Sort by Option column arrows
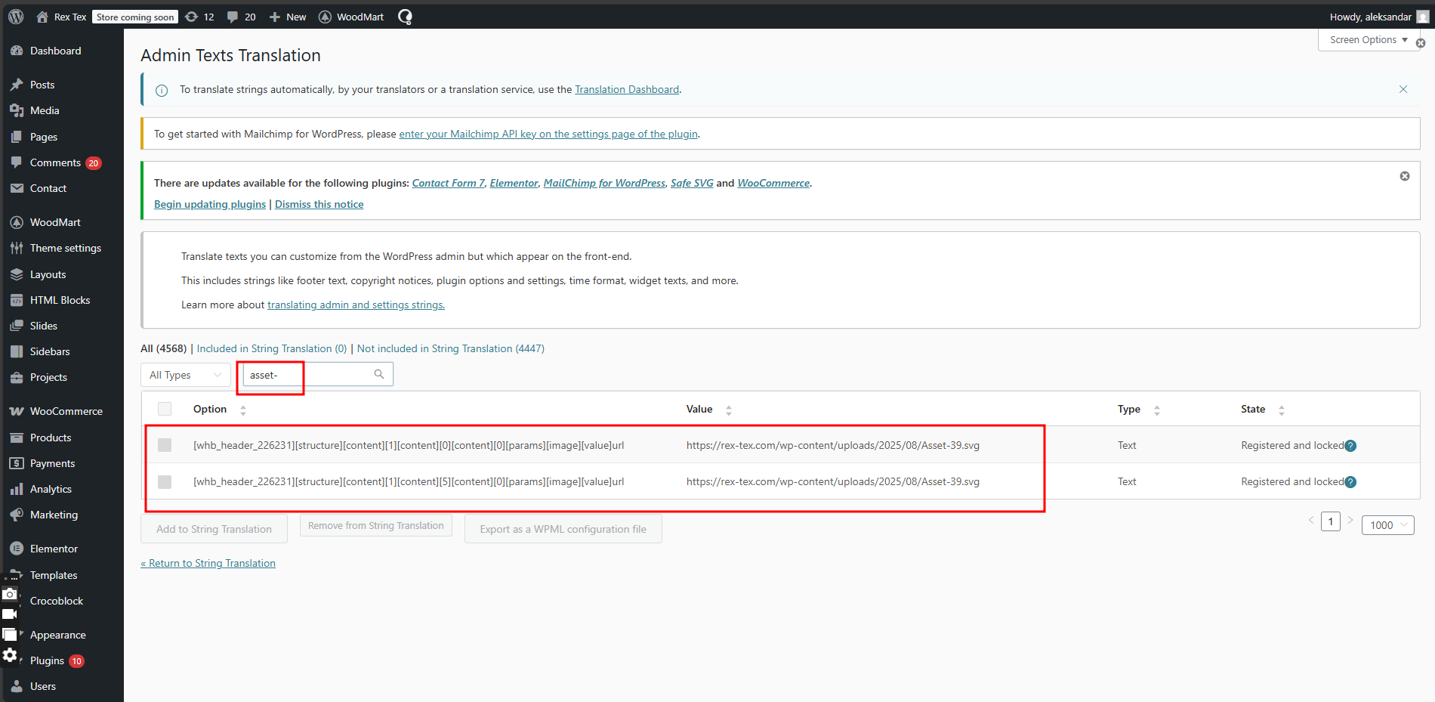 [243, 410]
